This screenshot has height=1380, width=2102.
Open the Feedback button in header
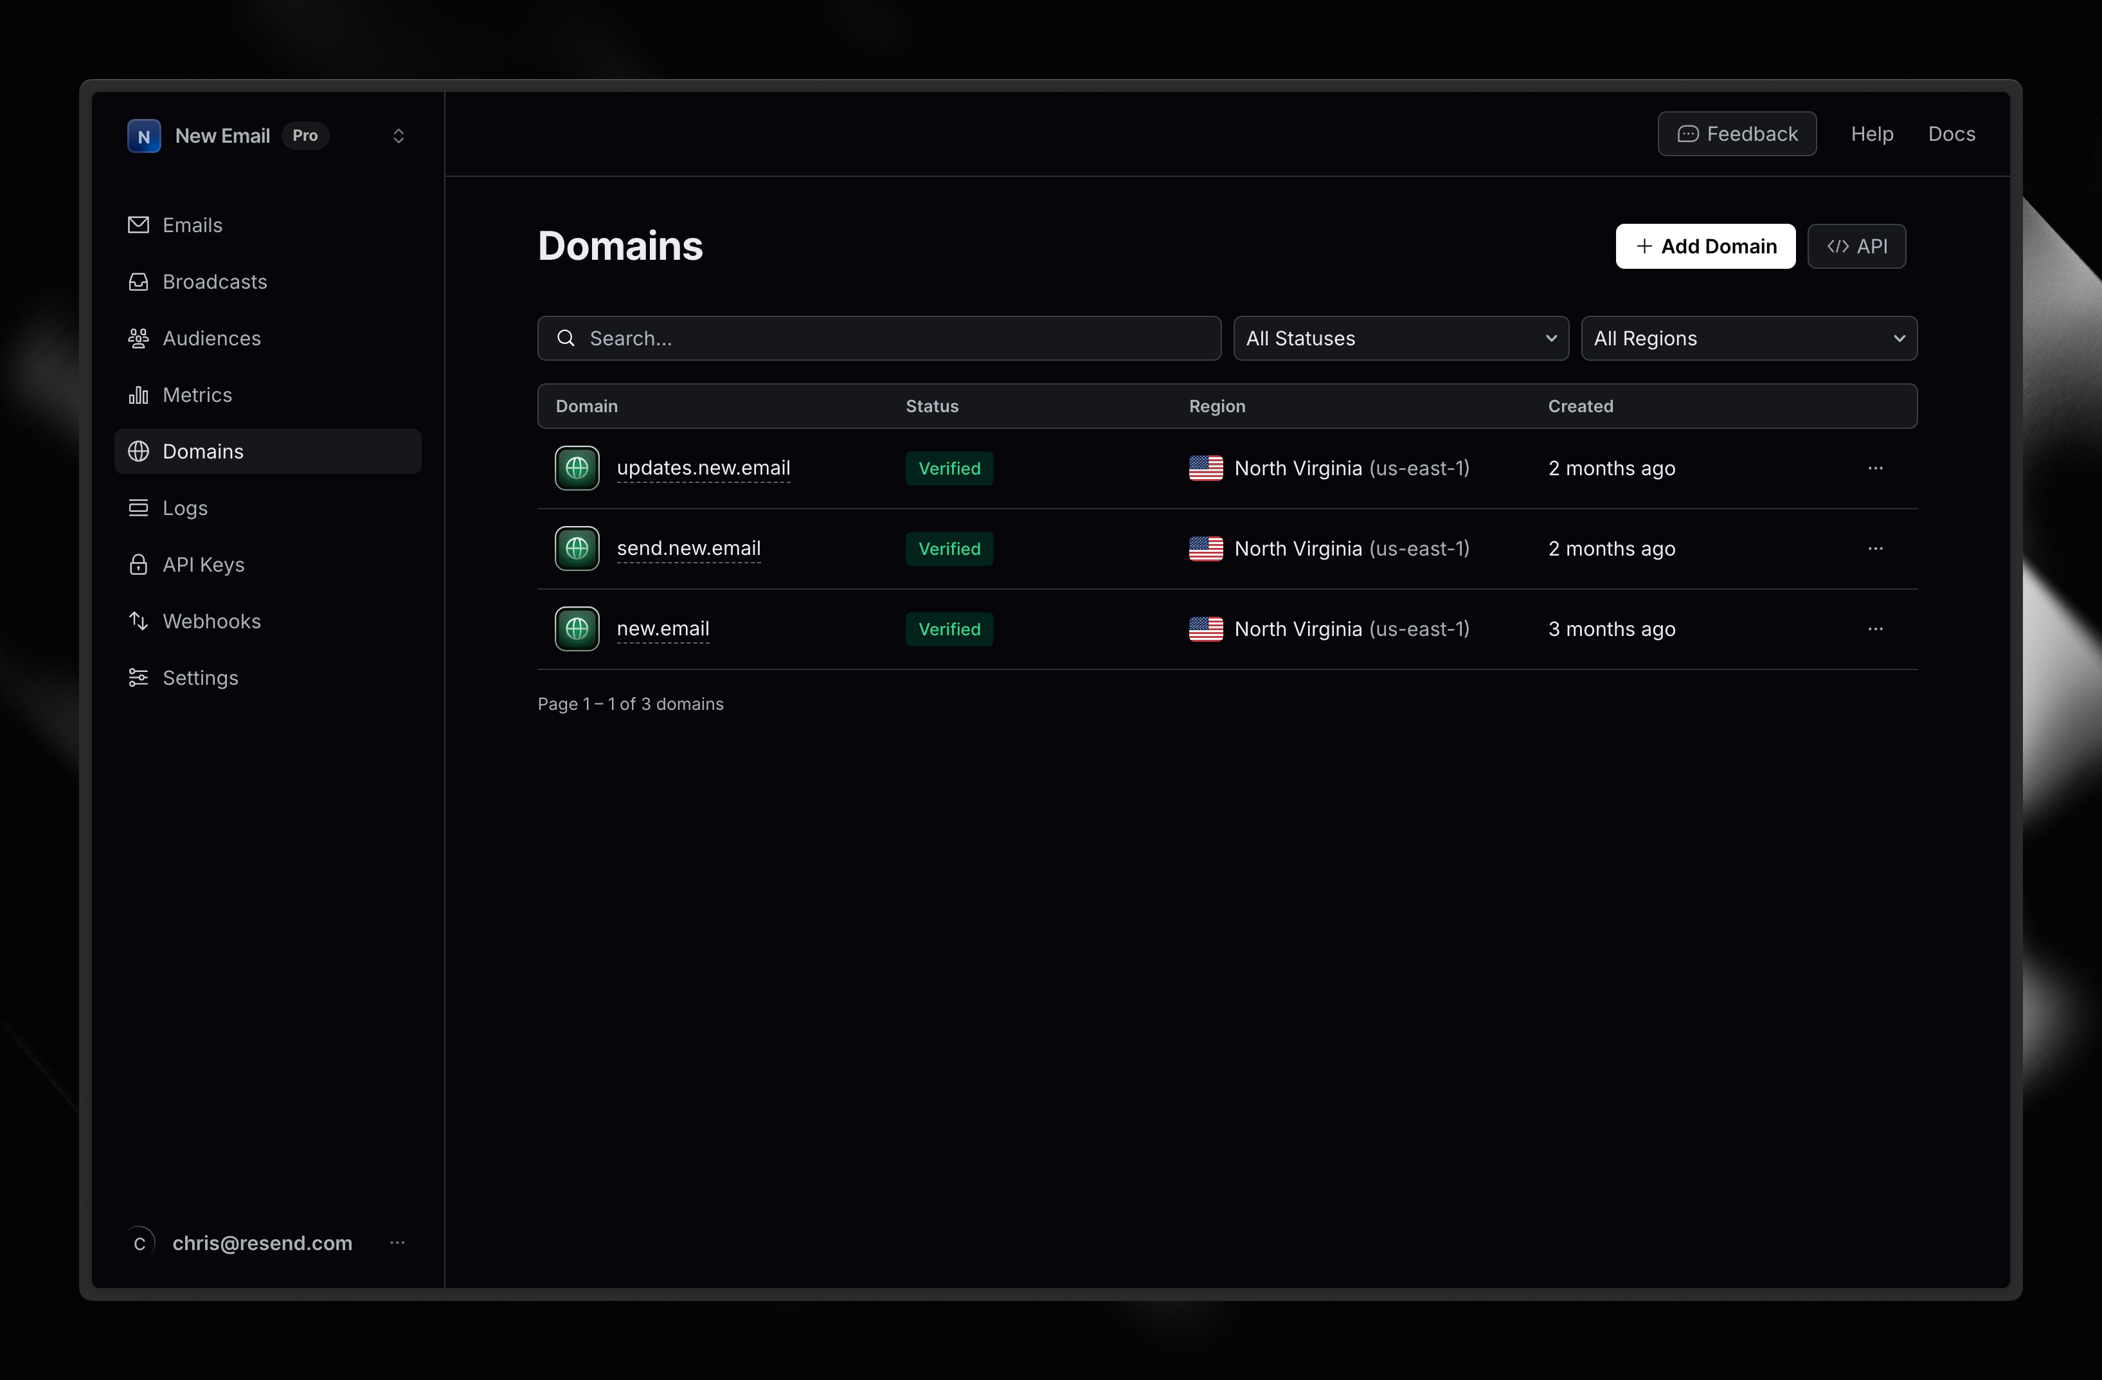(x=1736, y=134)
